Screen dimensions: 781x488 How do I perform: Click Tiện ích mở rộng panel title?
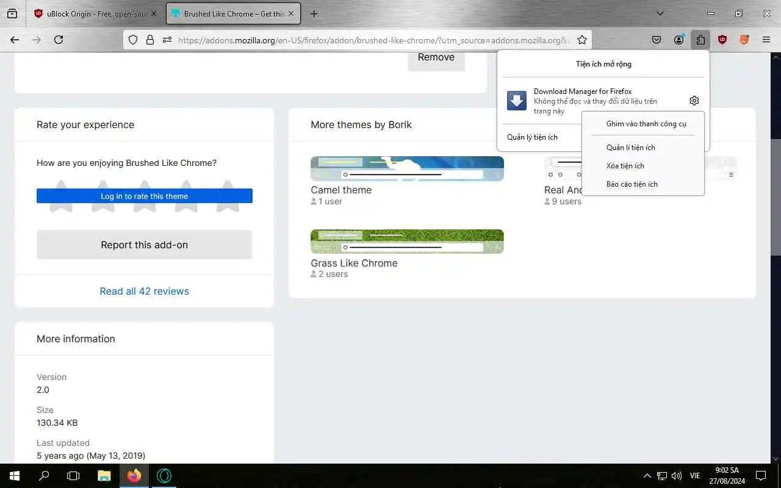[603, 64]
